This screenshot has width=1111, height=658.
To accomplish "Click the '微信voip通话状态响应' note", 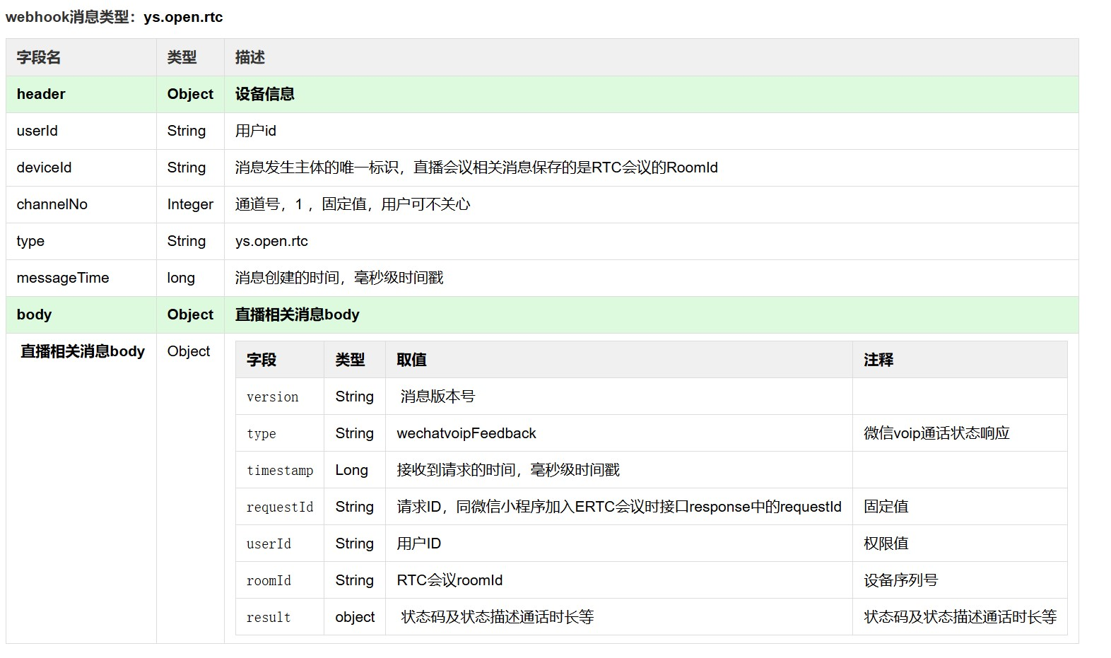I will (936, 433).
